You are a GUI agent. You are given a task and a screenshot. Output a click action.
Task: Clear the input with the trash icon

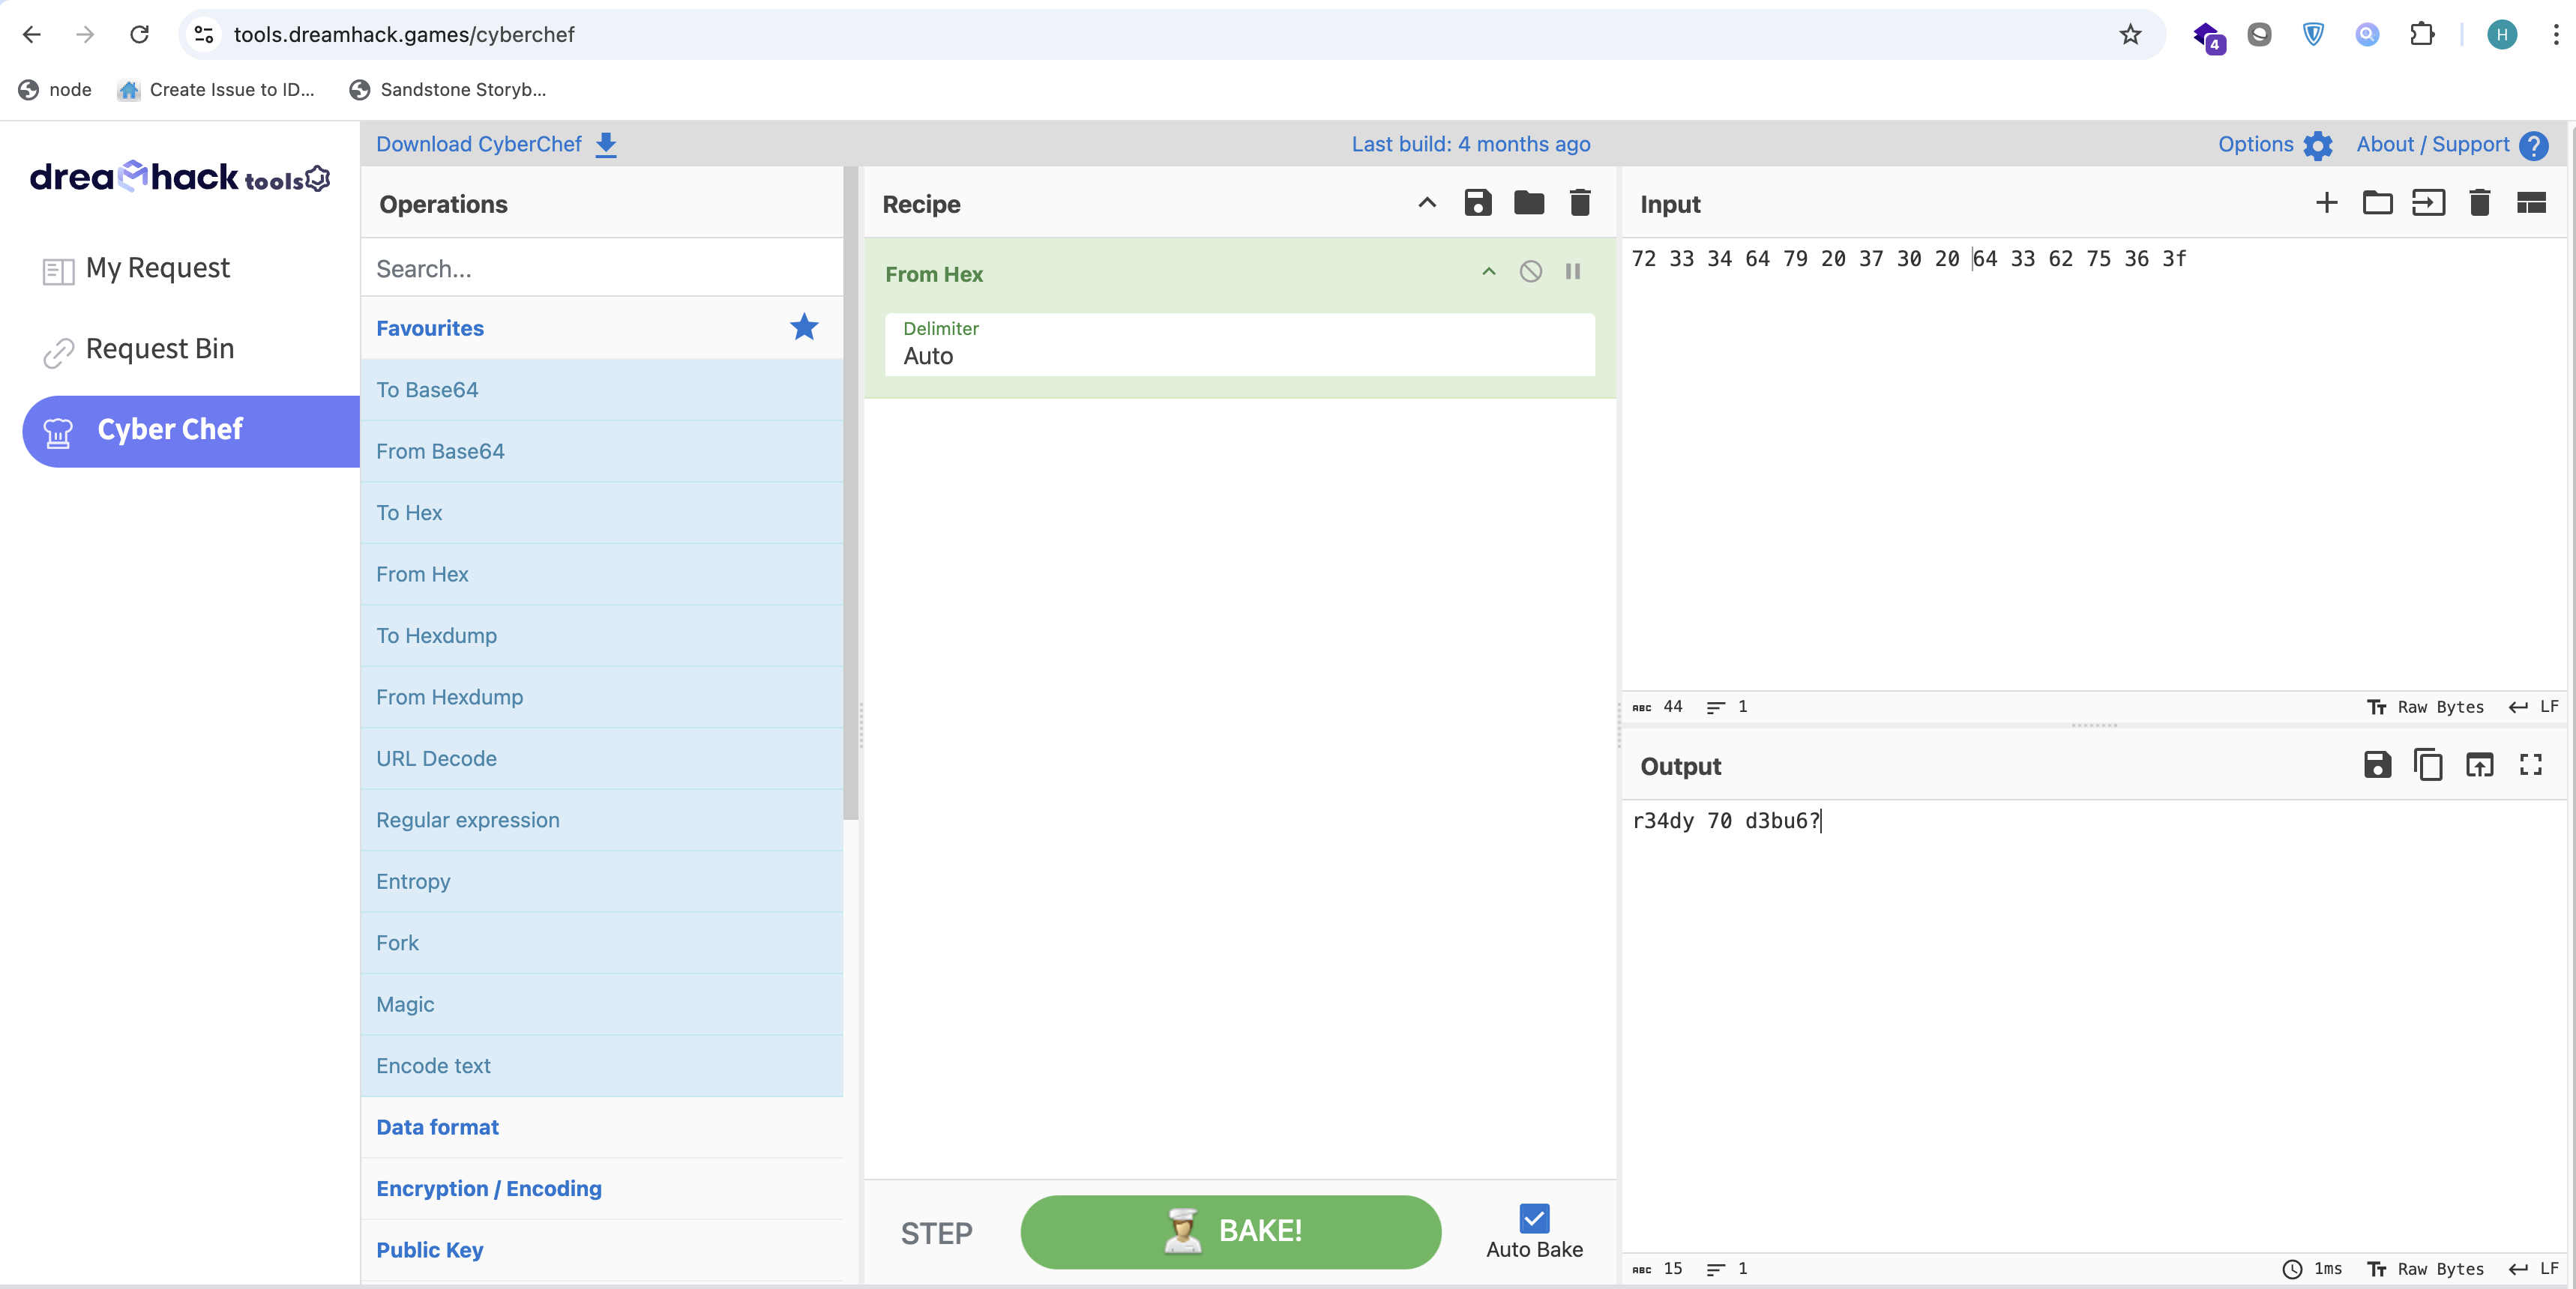(2479, 203)
